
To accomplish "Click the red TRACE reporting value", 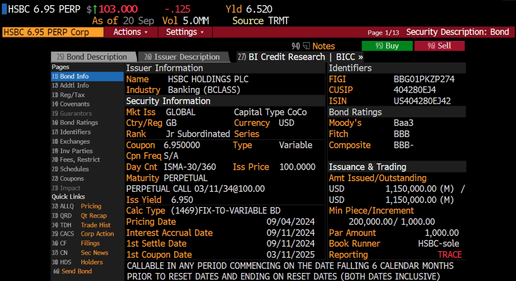I will click(450, 254).
